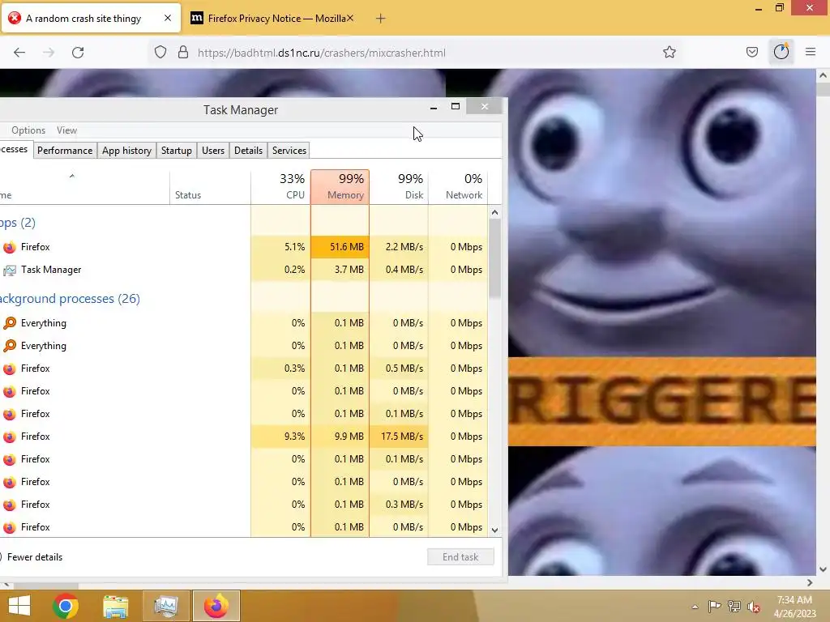Viewport: 830px width, 622px height.
Task: Click the page scroll-right arrow in Firefox
Action: tap(810, 583)
